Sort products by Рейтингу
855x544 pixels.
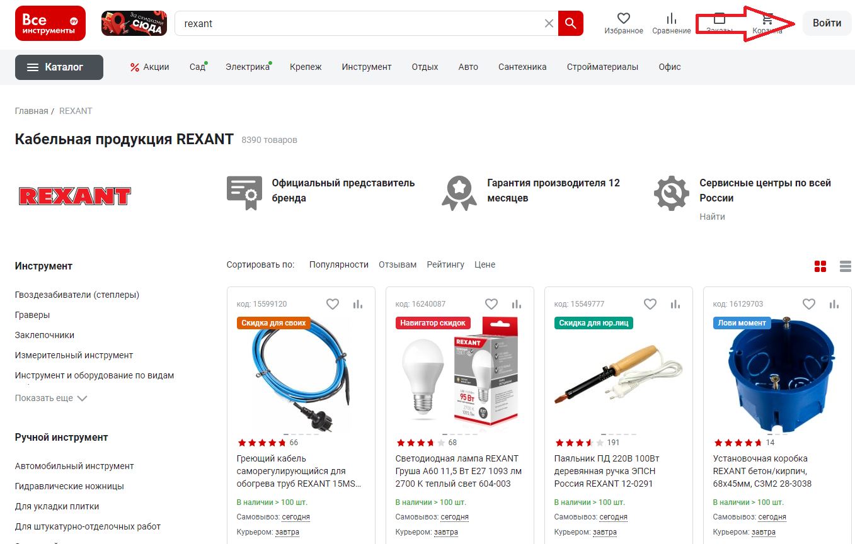pos(445,265)
